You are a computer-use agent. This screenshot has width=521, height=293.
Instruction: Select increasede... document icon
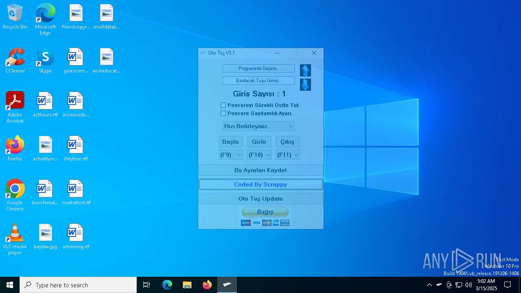pyautogui.click(x=76, y=105)
